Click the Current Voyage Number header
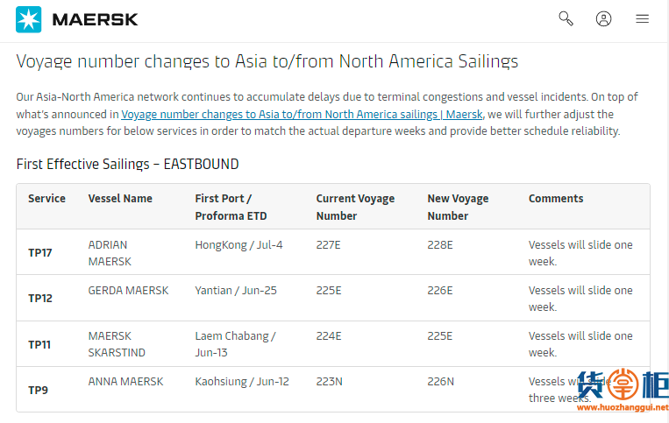 coord(355,207)
